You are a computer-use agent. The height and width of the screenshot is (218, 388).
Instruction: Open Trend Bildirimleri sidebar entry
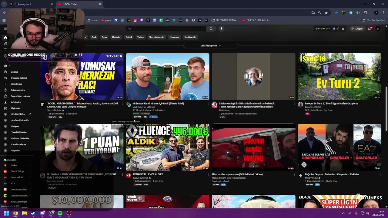(x=19, y=132)
